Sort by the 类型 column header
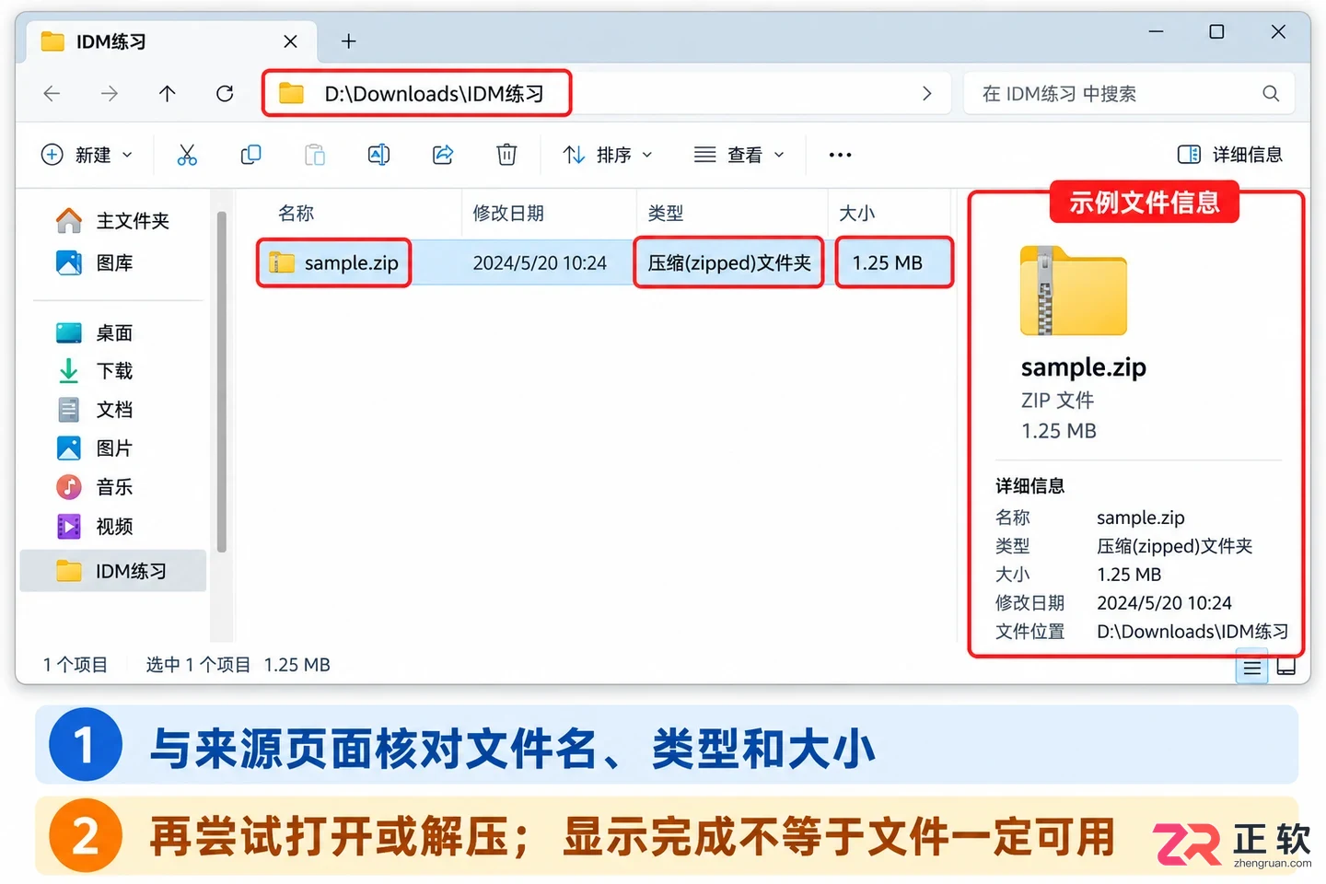The width and height of the screenshot is (1326, 884). pyautogui.click(x=666, y=214)
